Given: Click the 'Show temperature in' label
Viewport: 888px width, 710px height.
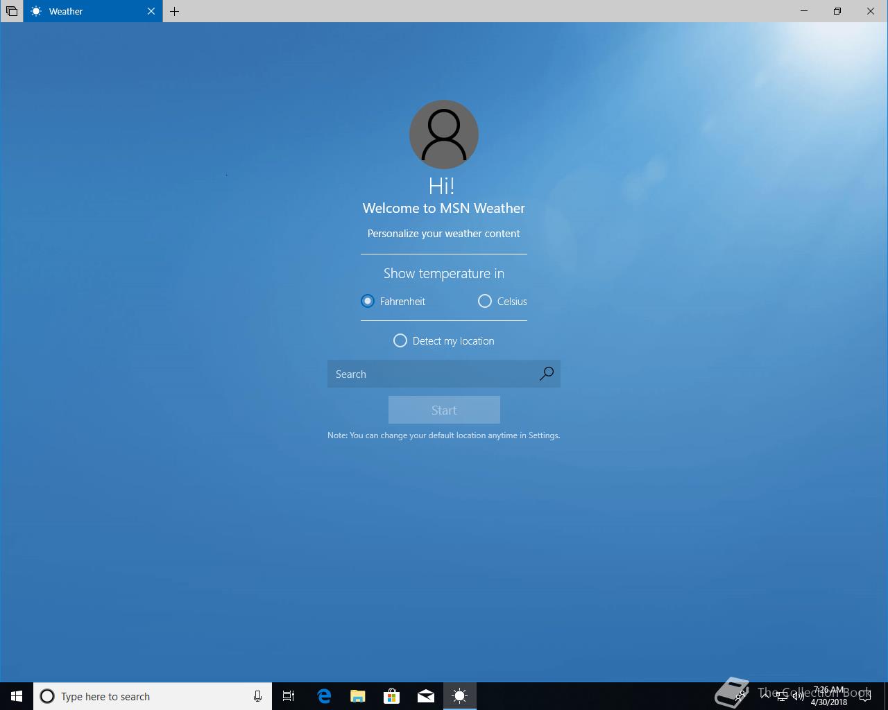Looking at the screenshot, I should tap(444, 273).
